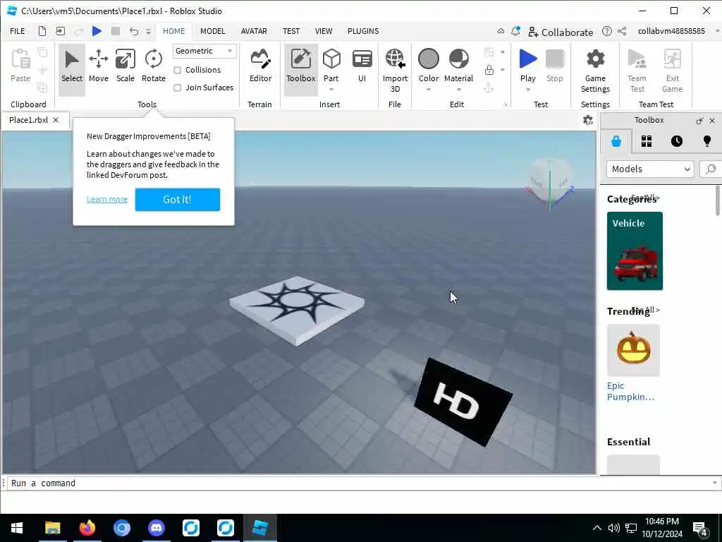Click Import 3D file button
The width and height of the screenshot is (722, 542).
point(395,69)
